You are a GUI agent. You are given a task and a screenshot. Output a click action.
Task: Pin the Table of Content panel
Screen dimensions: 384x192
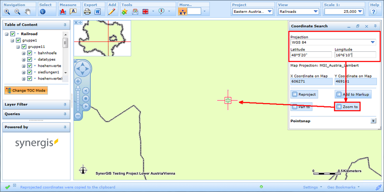point(65,25)
